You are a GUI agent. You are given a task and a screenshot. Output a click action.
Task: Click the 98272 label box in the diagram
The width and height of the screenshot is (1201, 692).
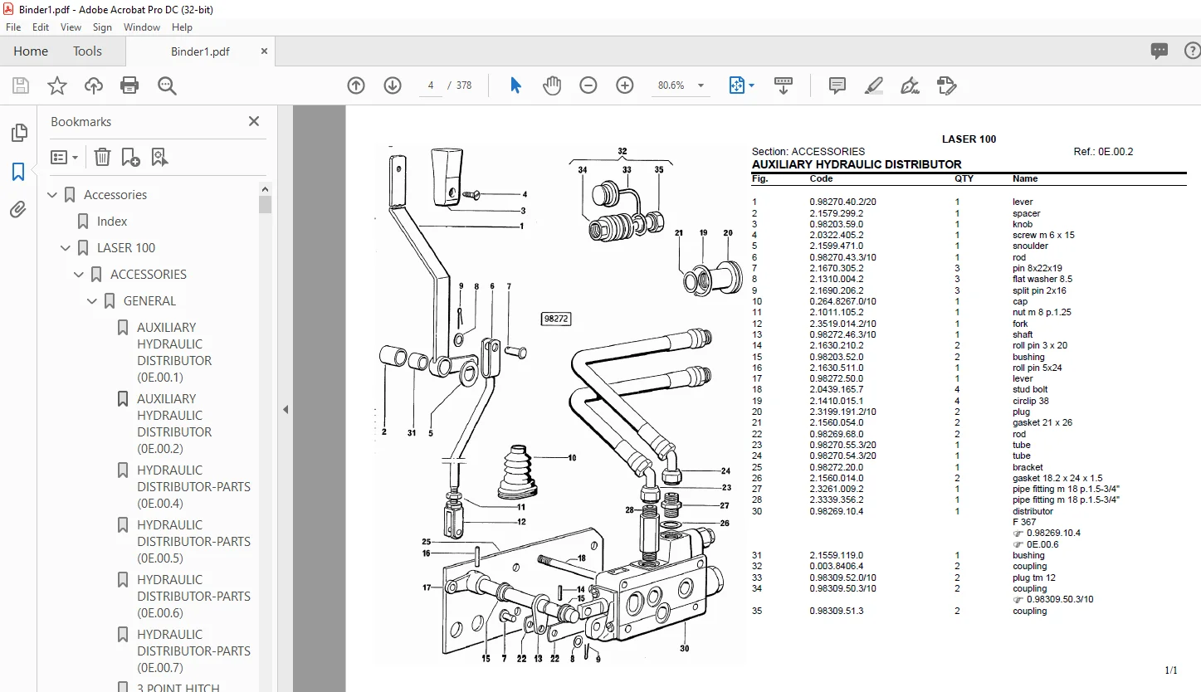555,319
